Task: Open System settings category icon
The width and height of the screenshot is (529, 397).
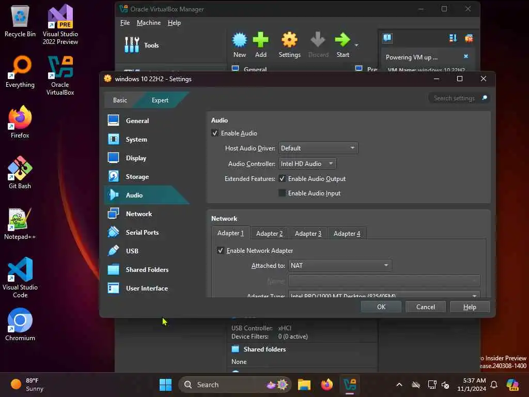Action: (x=113, y=139)
